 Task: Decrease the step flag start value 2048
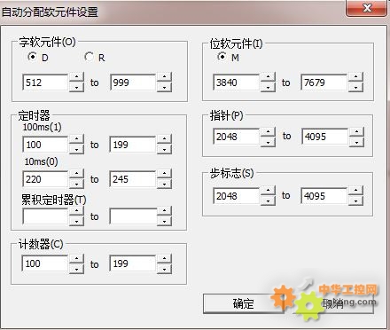268,200
